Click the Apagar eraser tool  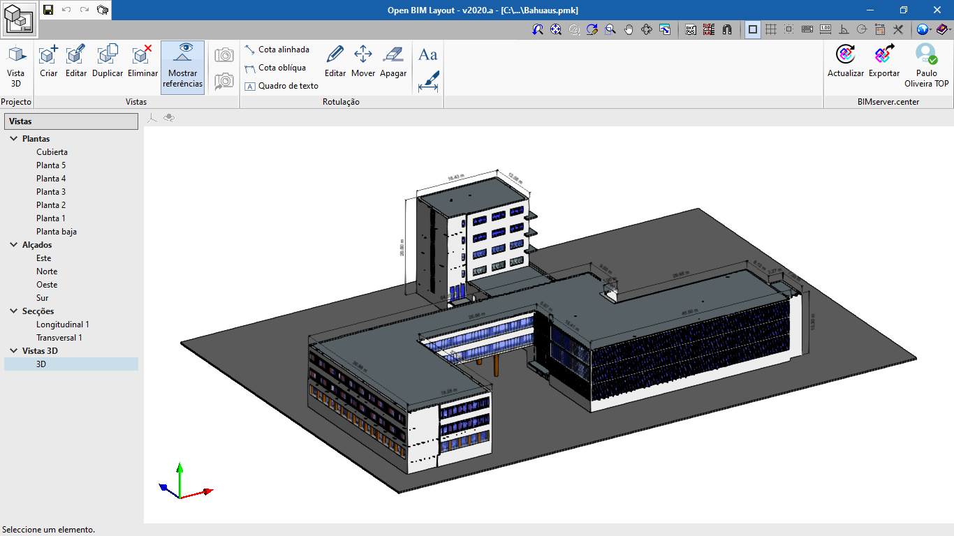392,61
